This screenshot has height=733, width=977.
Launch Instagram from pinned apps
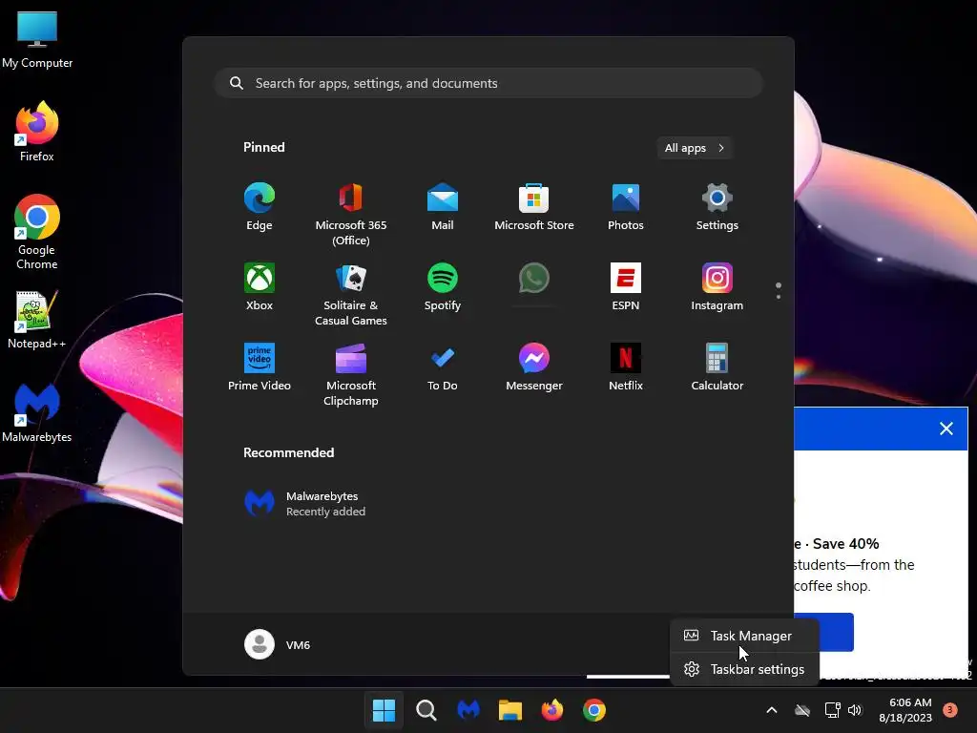(717, 287)
